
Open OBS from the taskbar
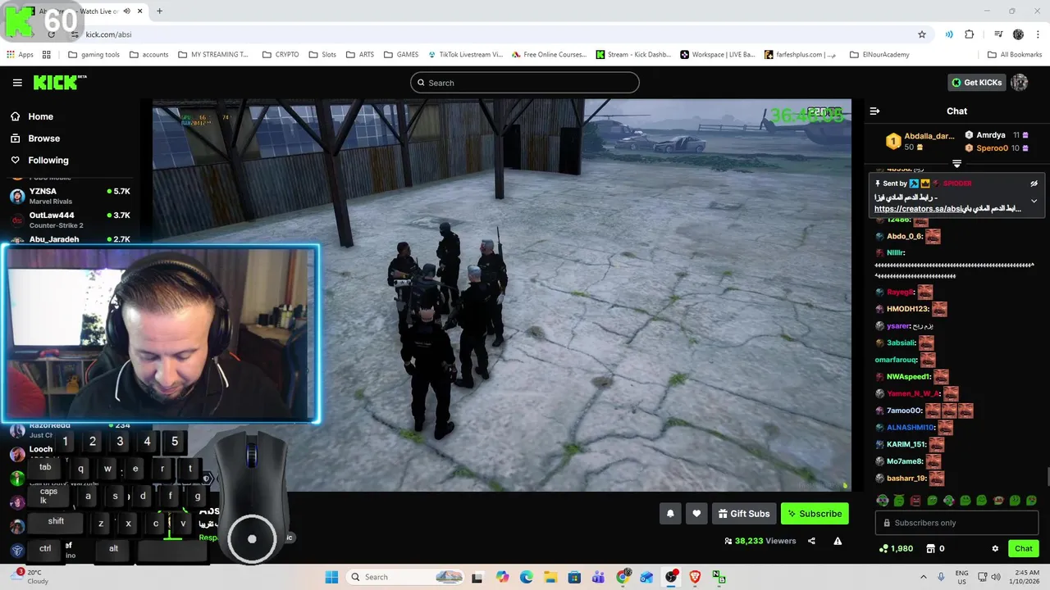[x=671, y=577]
